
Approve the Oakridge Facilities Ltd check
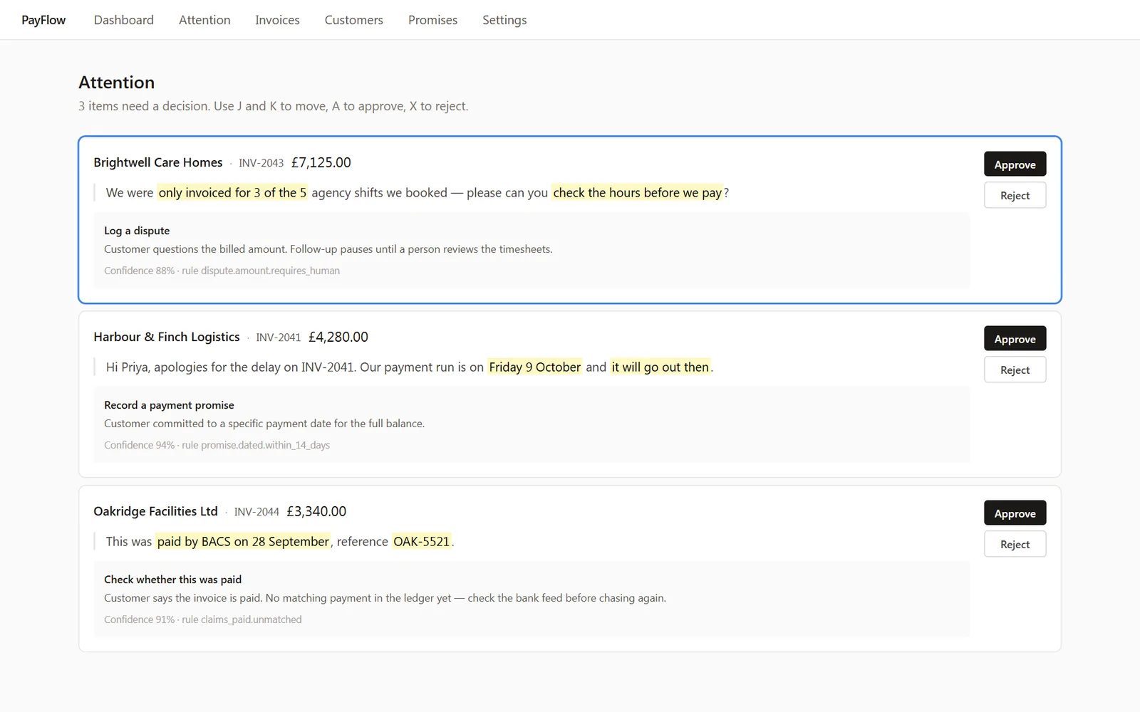click(x=1015, y=513)
